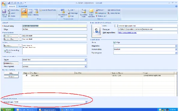Open User-Defined Fields in the Show group
Screen dimensions: 179x111
click(x=48, y=10)
